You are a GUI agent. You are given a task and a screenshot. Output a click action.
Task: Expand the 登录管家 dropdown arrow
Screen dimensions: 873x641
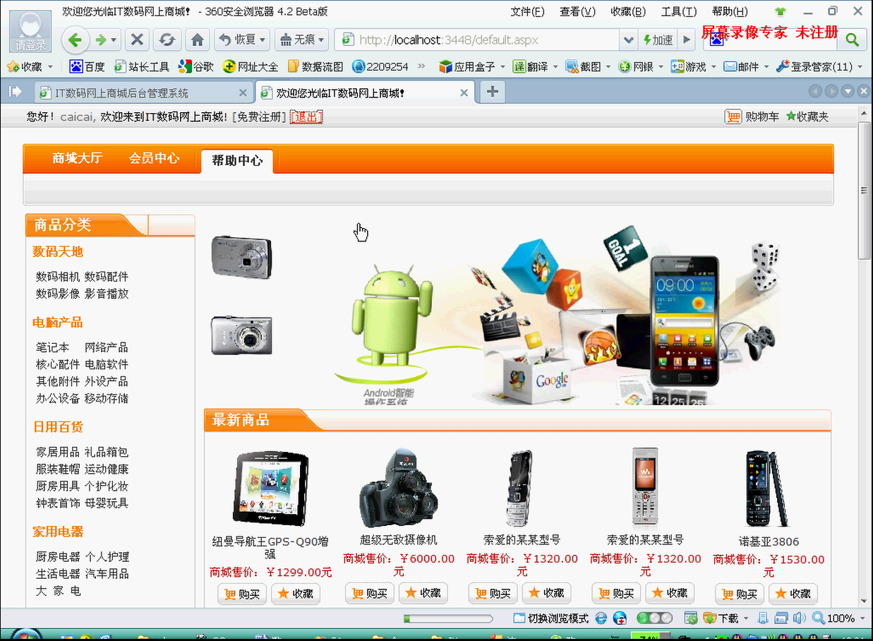[860, 67]
